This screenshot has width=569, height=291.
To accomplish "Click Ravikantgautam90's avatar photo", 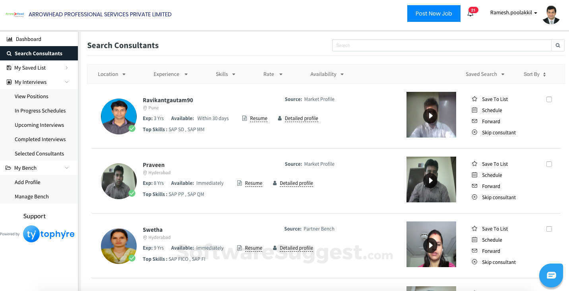I will pos(119,116).
